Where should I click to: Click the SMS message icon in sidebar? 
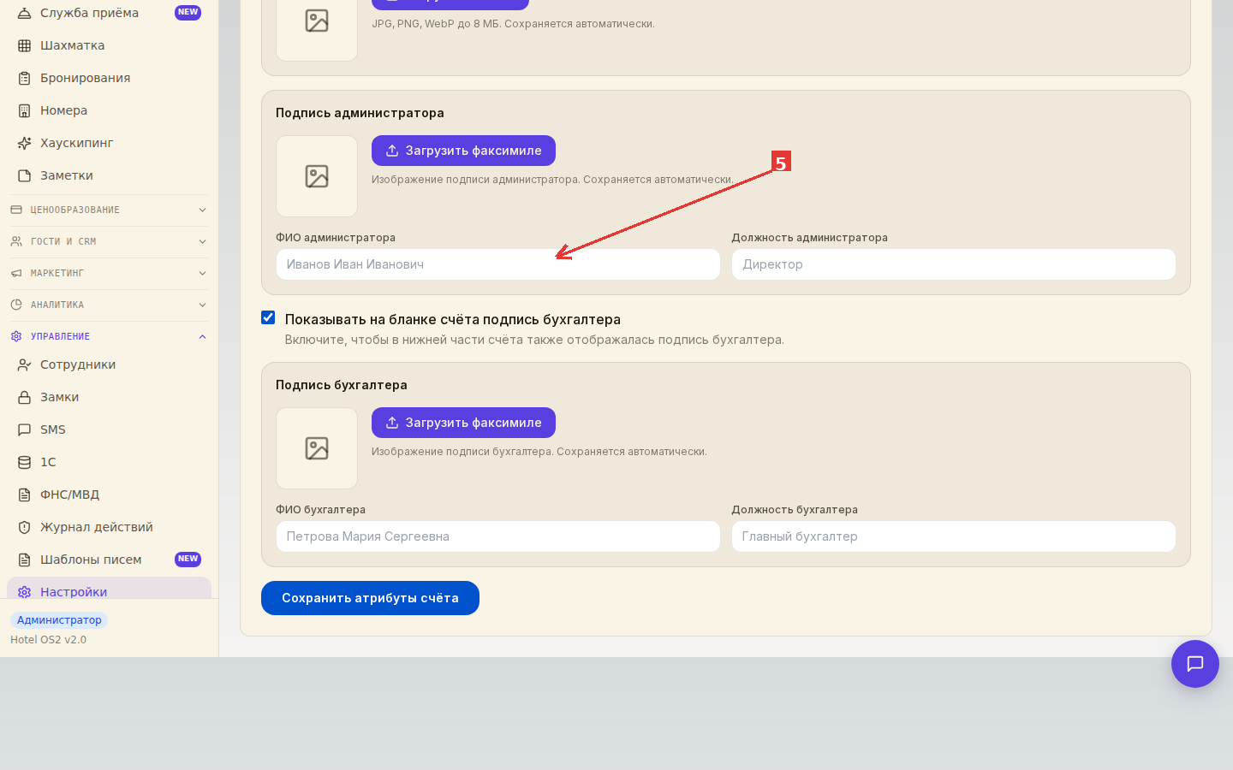25,429
